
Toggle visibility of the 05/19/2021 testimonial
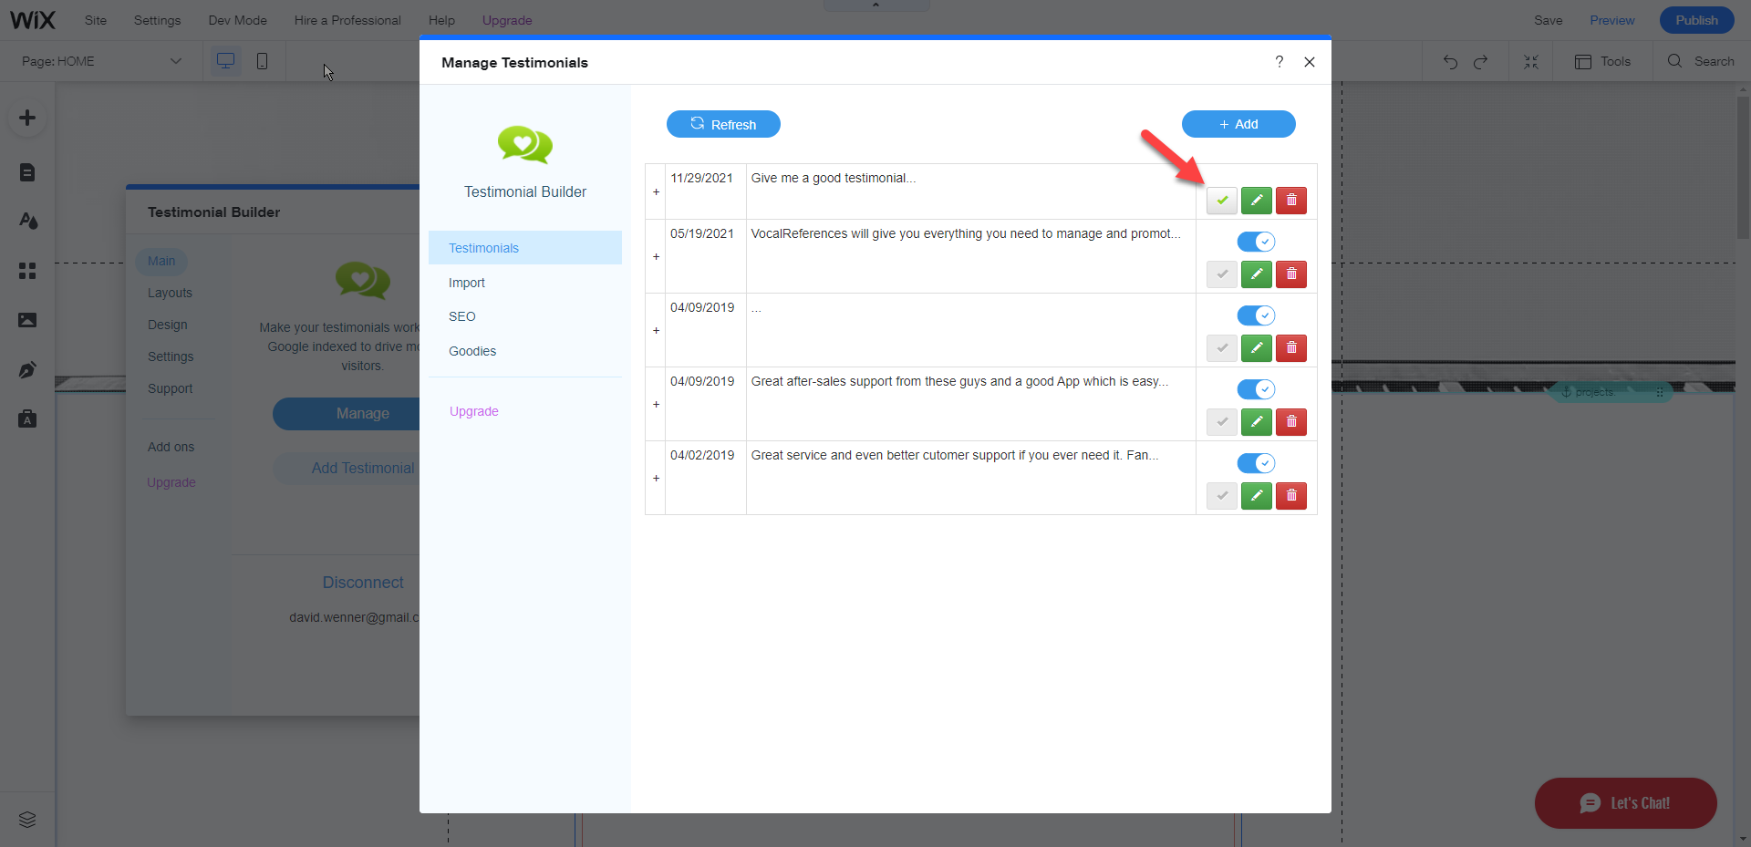pos(1256,242)
